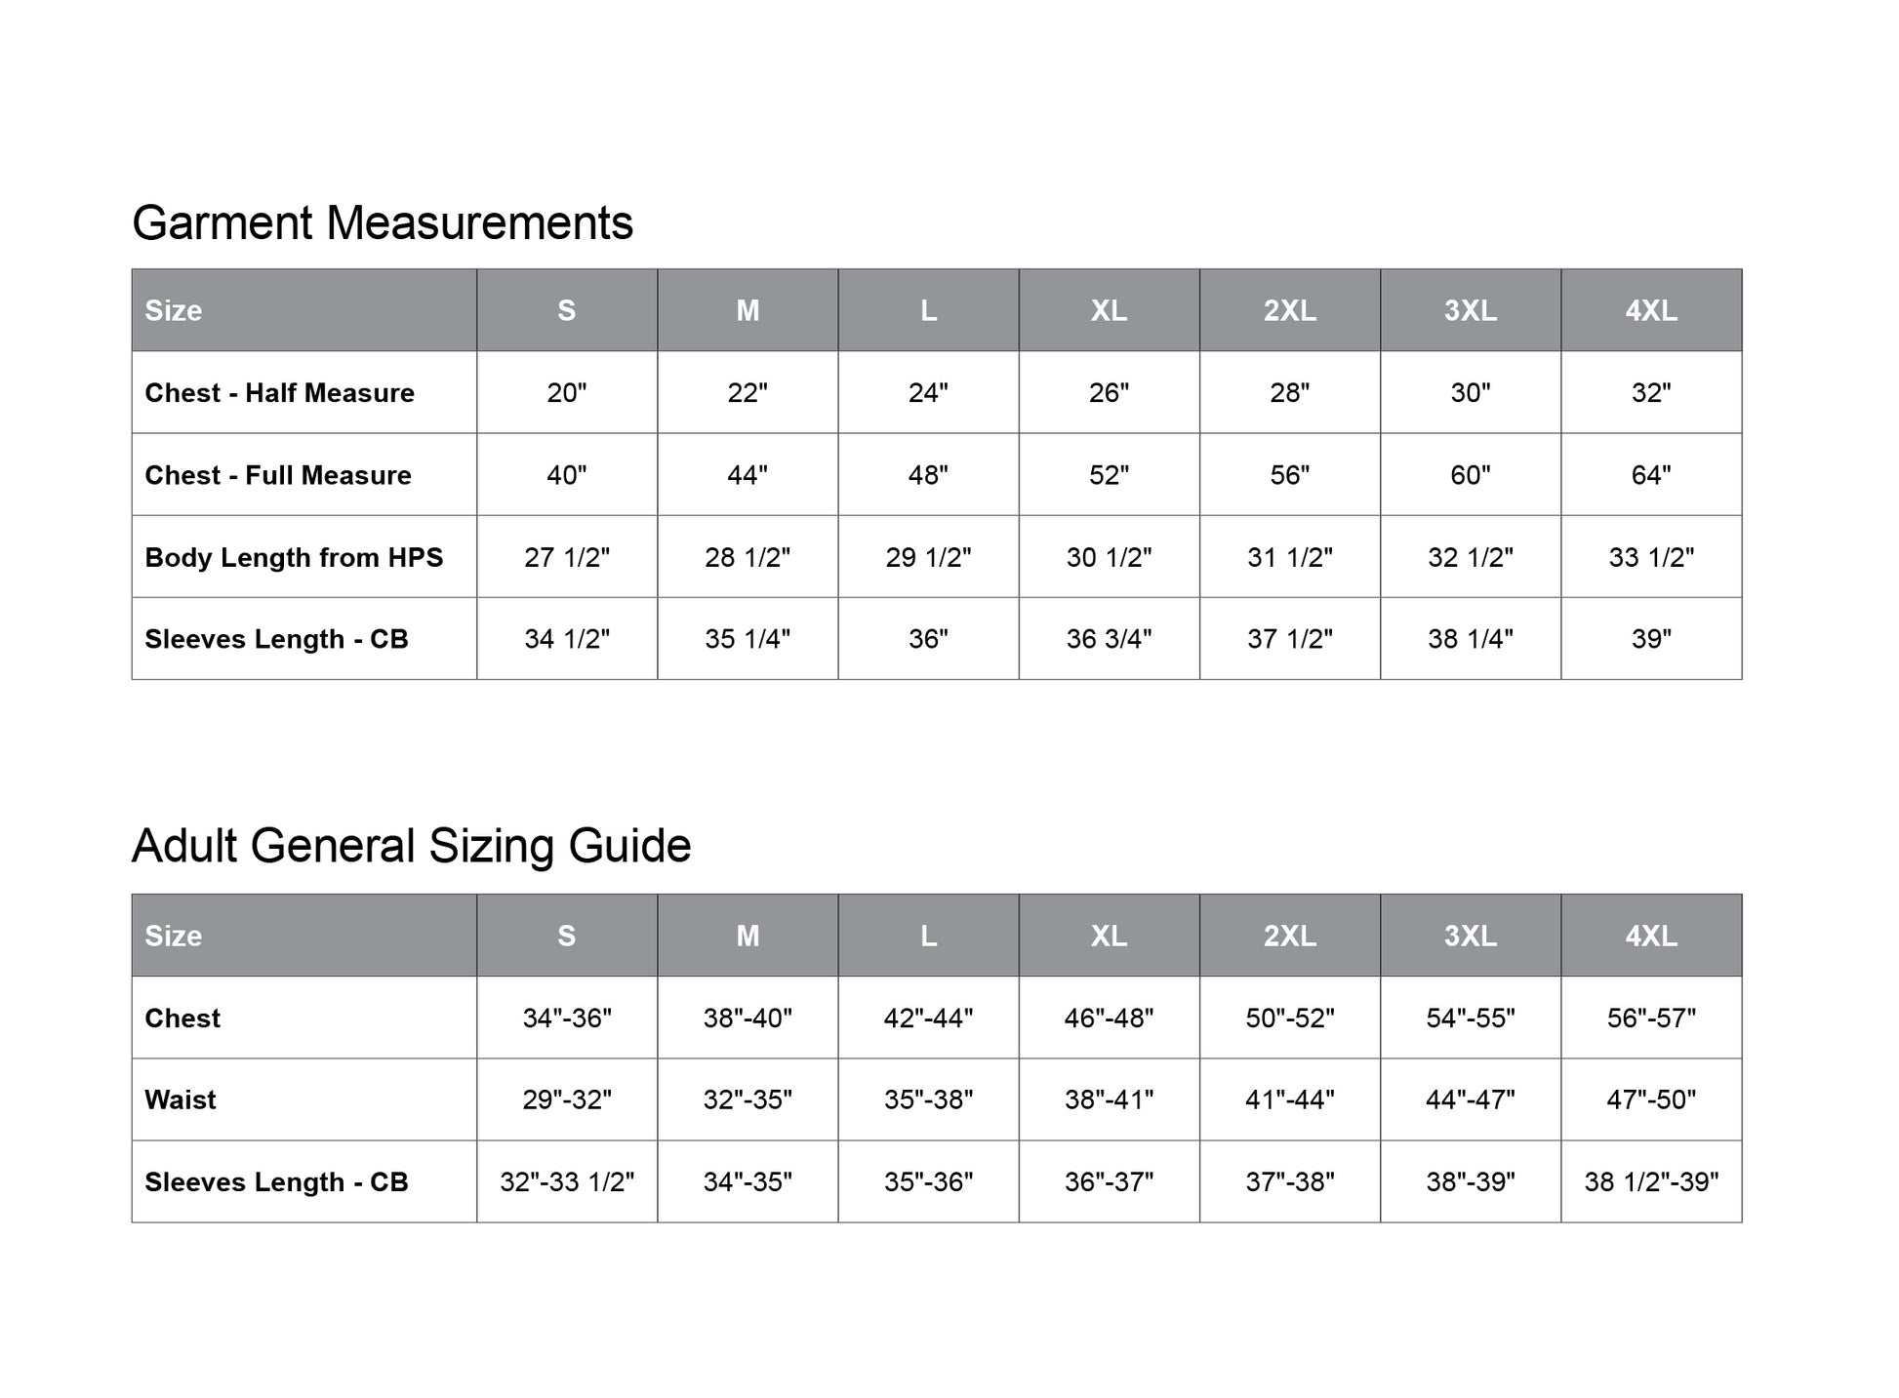
Task: Select the 36 3/4" sleeves length cell
Action: click(1109, 639)
